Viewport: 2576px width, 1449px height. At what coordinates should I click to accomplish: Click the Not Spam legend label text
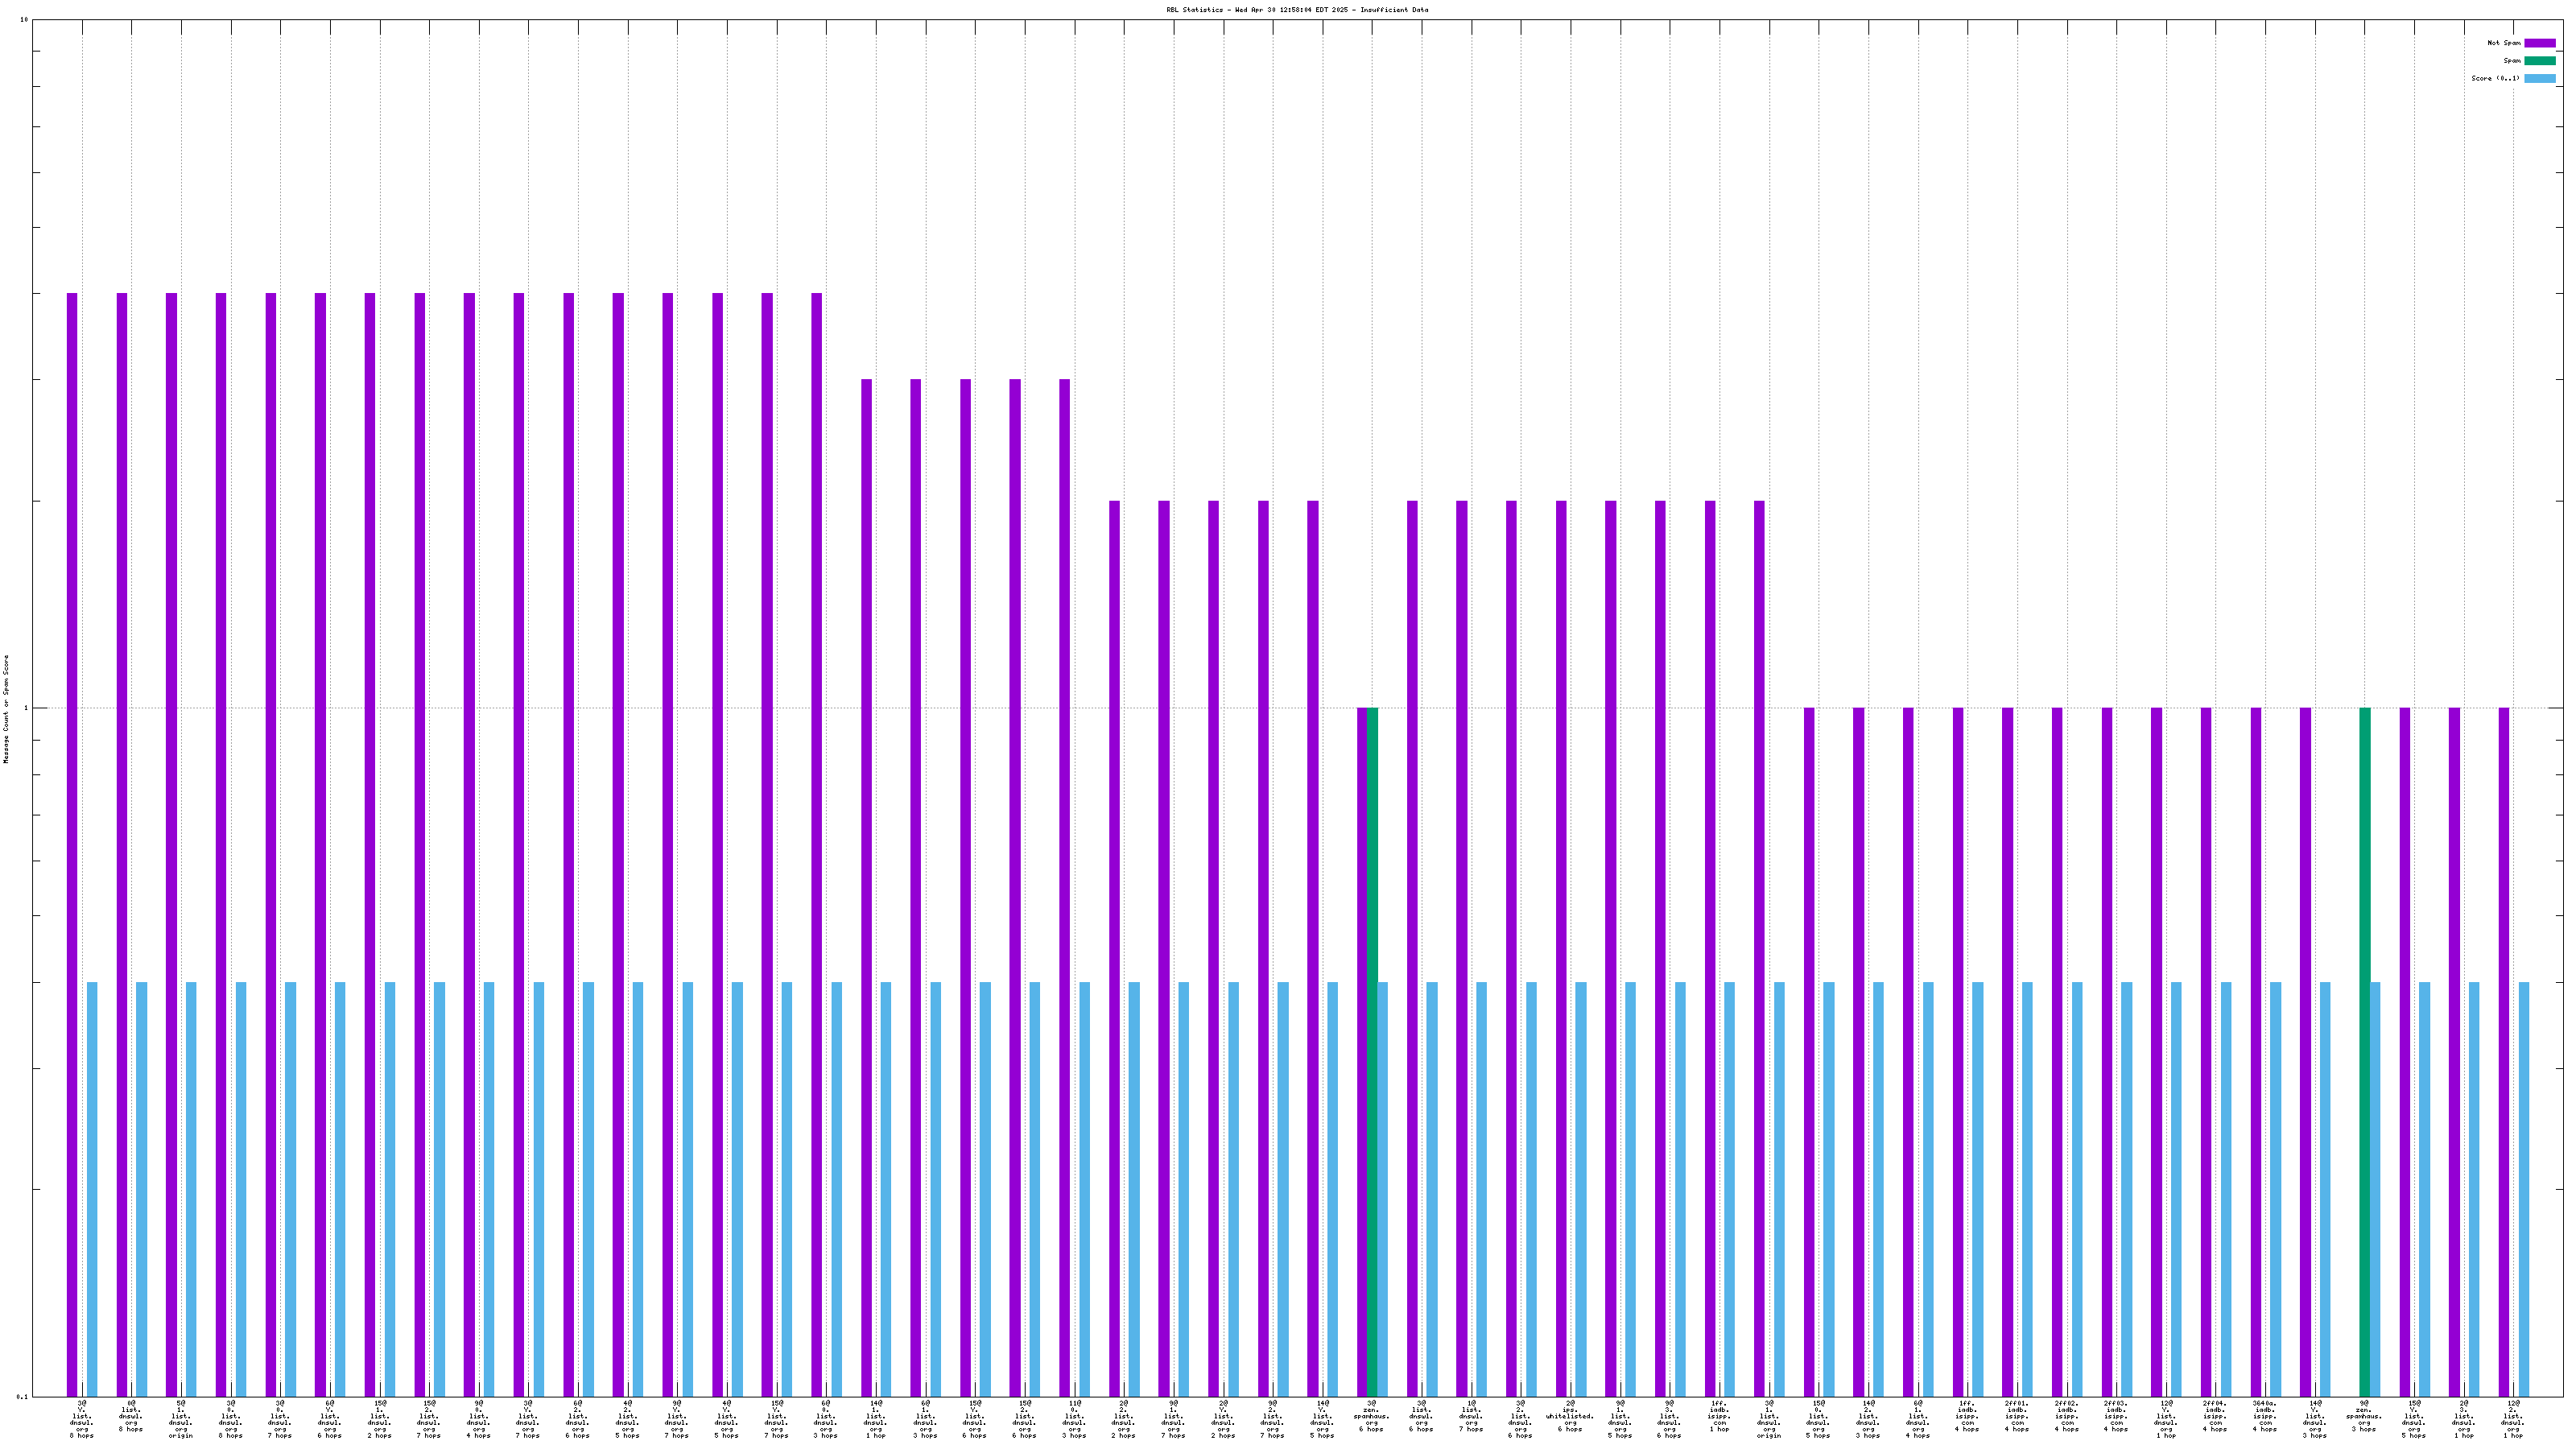pos(2504,43)
